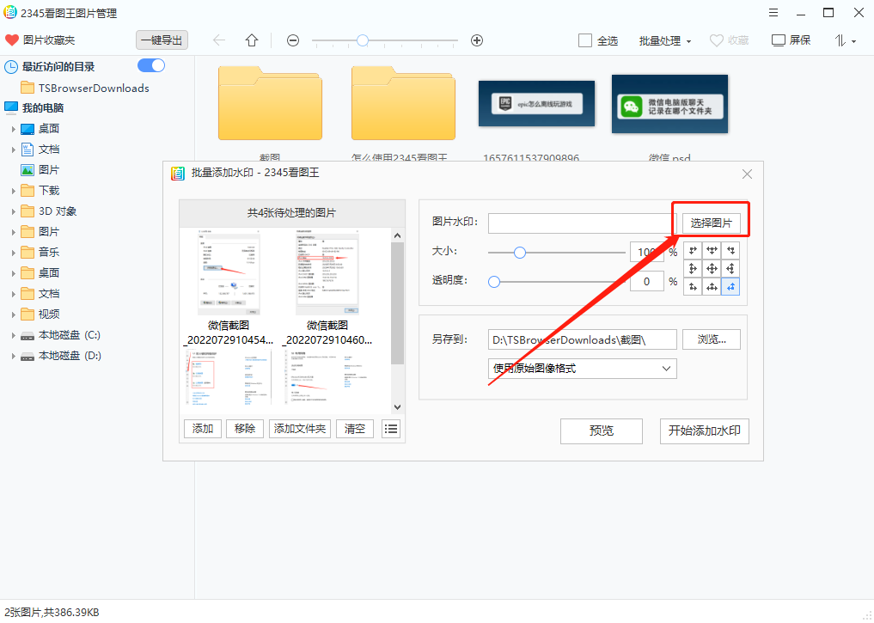Toggle the 最近访问的目录 switch in sidebar

click(x=150, y=65)
